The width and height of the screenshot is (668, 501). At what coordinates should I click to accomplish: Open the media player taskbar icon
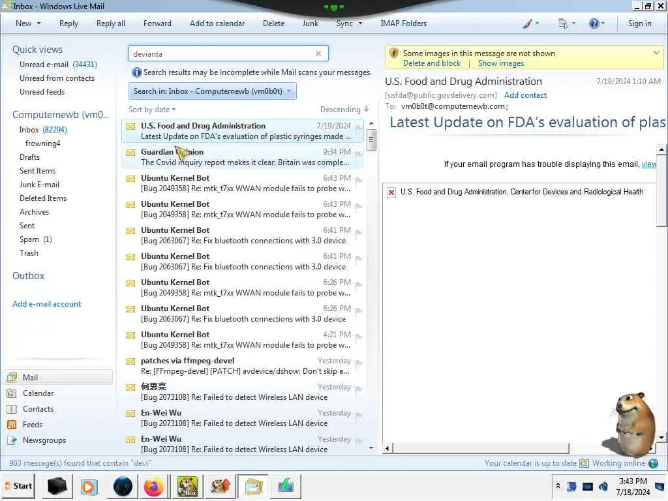89,487
